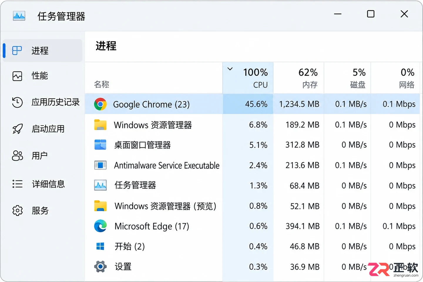This screenshot has height=282, width=423.
Task: Click the sort chevron above CPU column
Action: pyautogui.click(x=230, y=69)
